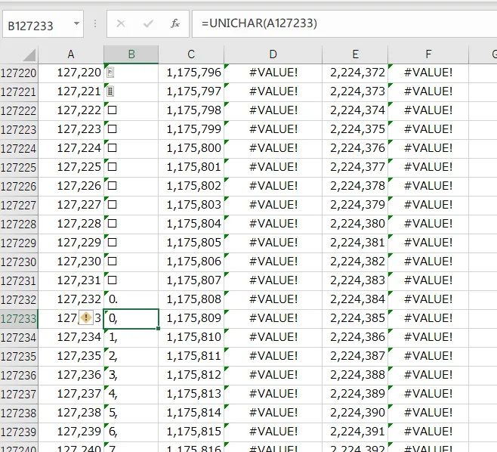The width and height of the screenshot is (497, 452).
Task: Select column F header
Action: [x=428, y=54]
